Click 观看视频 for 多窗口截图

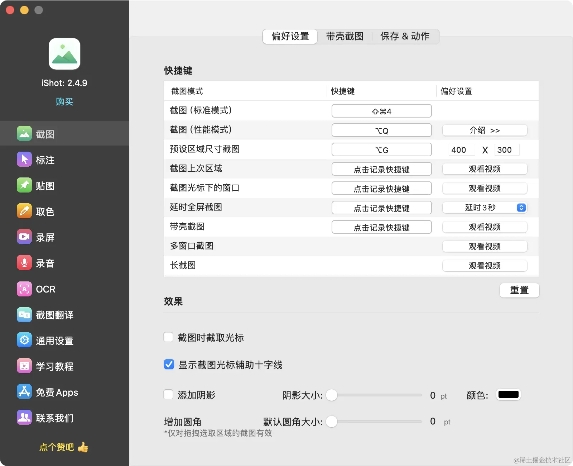[x=485, y=246]
